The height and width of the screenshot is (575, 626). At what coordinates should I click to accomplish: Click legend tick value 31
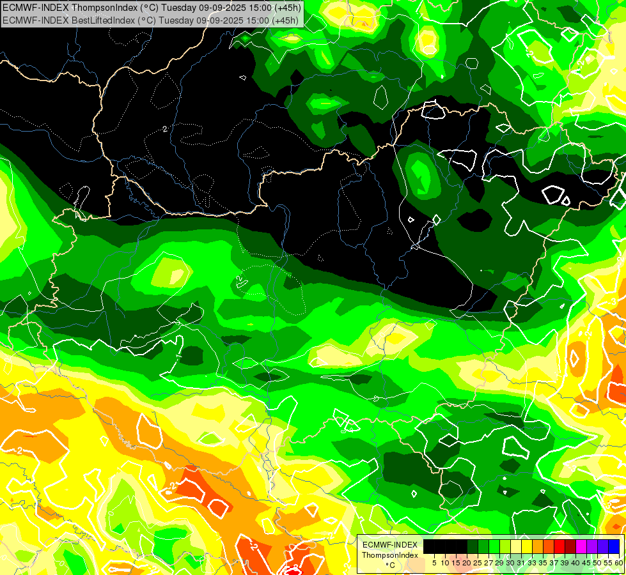pos(520,563)
